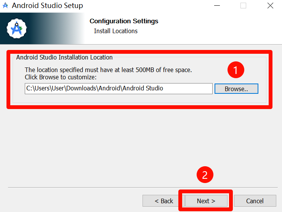Proceed with the Next > button
This screenshot has height=212, width=282.
(x=206, y=201)
